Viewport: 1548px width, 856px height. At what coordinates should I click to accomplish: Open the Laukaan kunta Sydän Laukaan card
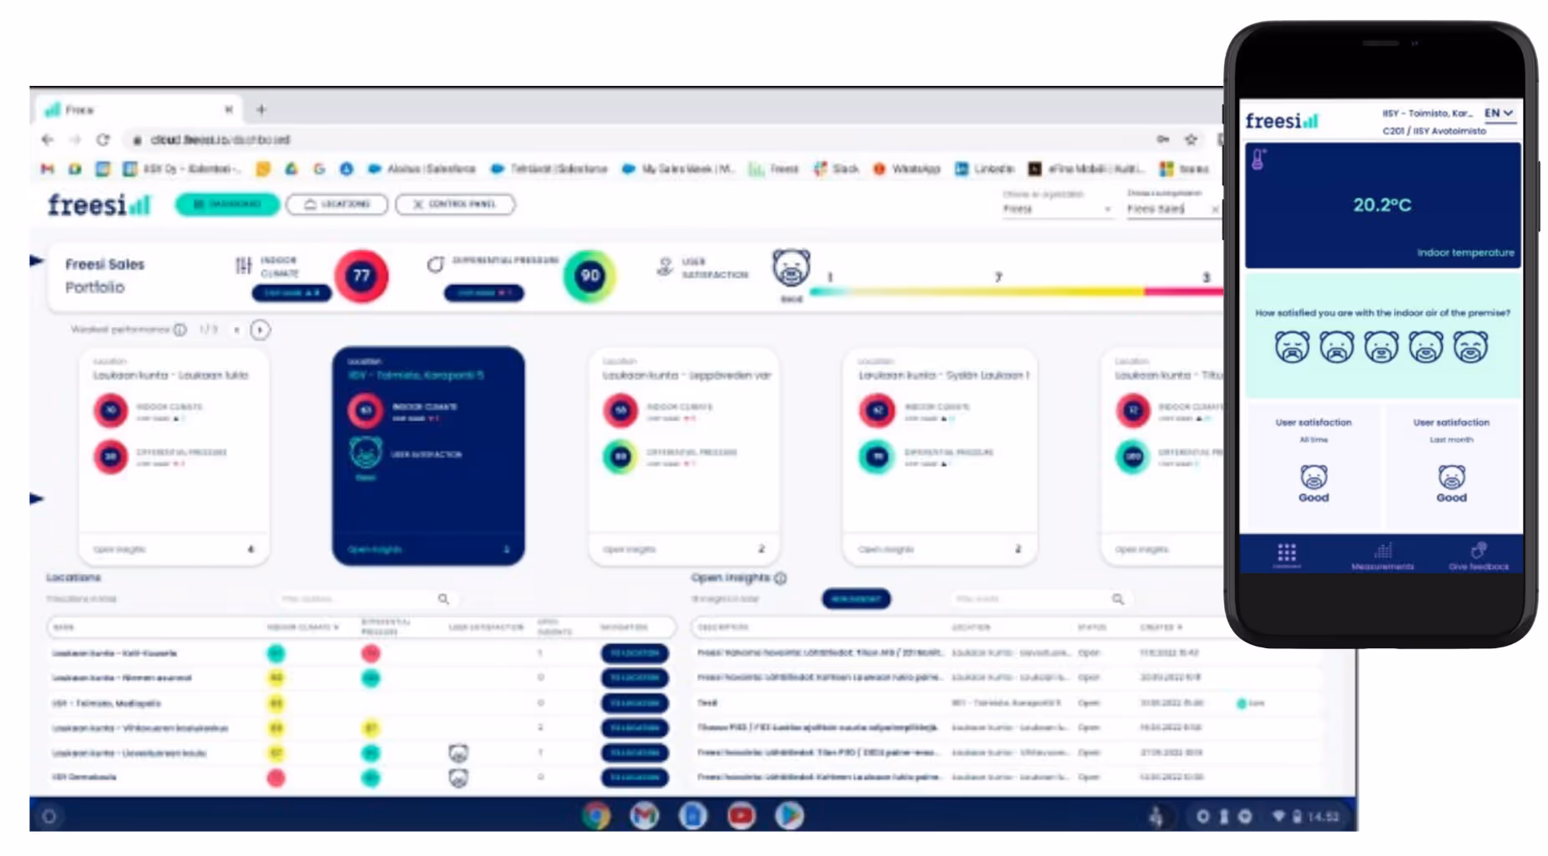click(x=940, y=456)
